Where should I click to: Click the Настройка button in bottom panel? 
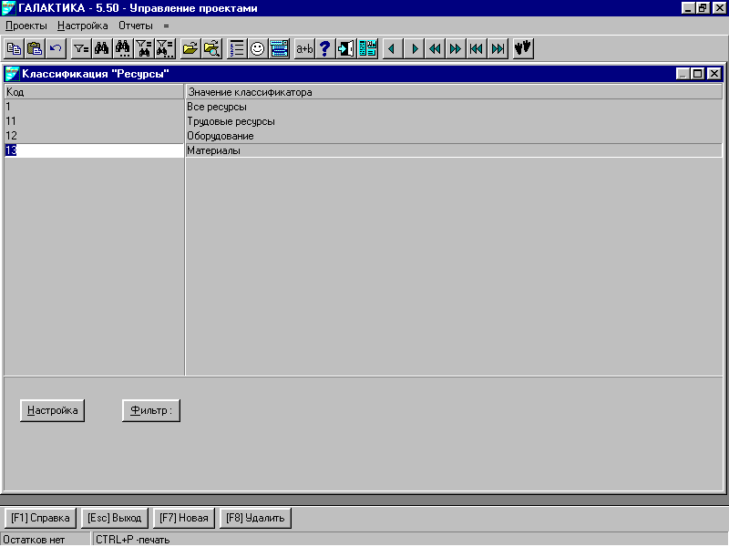tap(53, 410)
